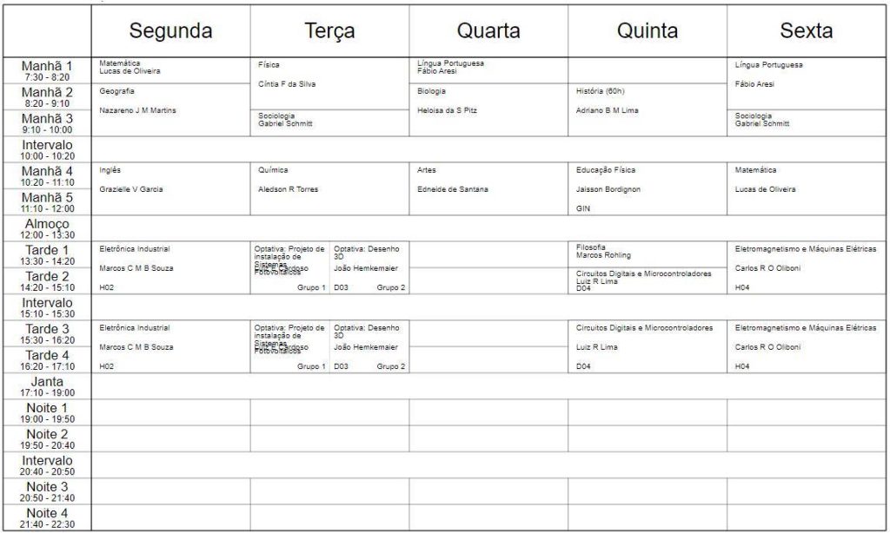Click the Almoço 12:00 - 13:30 row label
The height and width of the screenshot is (533, 890).
coord(47,228)
